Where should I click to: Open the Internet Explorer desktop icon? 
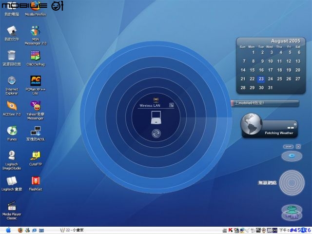12,85
